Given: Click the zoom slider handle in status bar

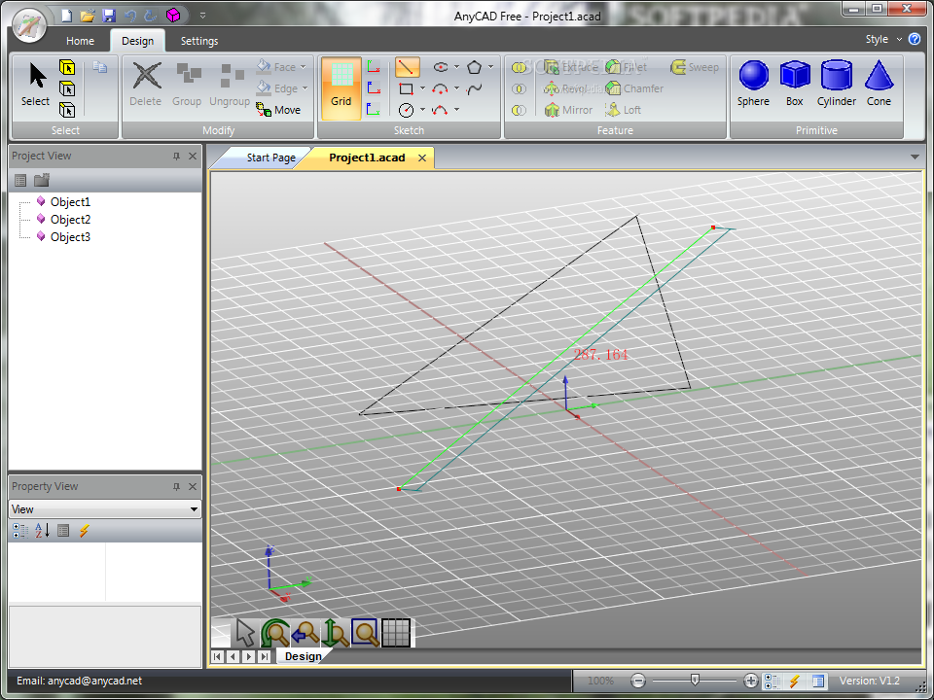Looking at the screenshot, I should [x=695, y=680].
